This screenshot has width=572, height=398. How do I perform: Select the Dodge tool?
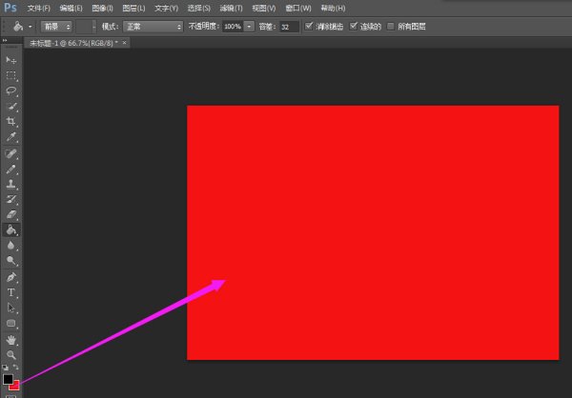pyautogui.click(x=10, y=261)
